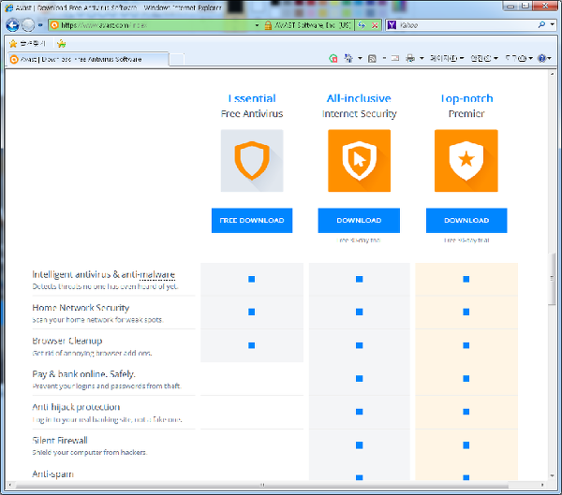Open the Page (P) menu
The width and height of the screenshot is (562, 495).
pyautogui.click(x=447, y=58)
